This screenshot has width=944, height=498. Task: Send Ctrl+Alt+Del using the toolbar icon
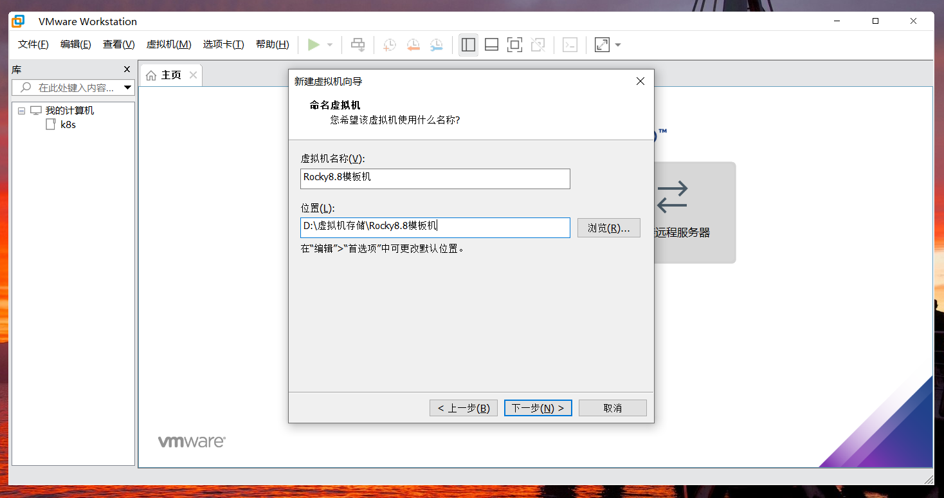358,44
